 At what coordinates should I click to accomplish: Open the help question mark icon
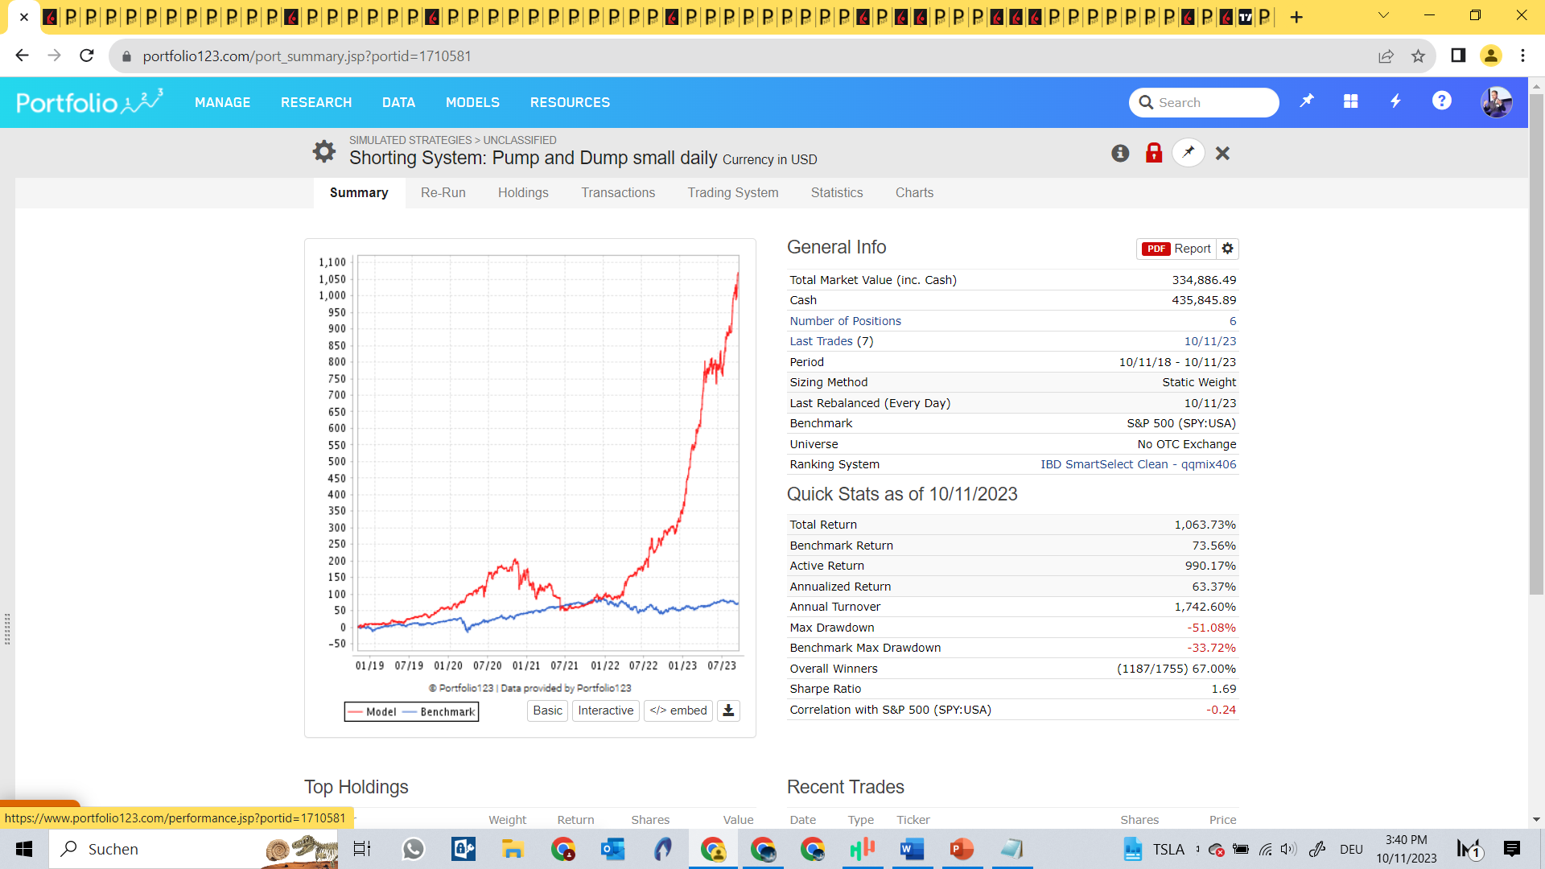(x=1441, y=101)
